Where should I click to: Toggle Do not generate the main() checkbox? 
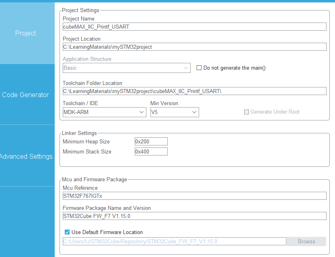click(199, 68)
